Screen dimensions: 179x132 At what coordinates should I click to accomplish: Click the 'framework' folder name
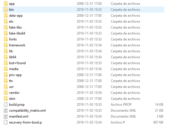[17, 45]
